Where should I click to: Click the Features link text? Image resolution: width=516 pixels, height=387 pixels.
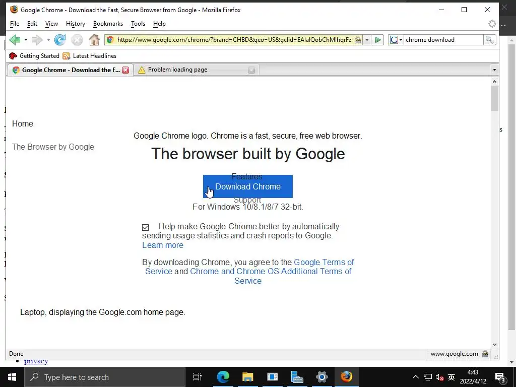(x=247, y=177)
